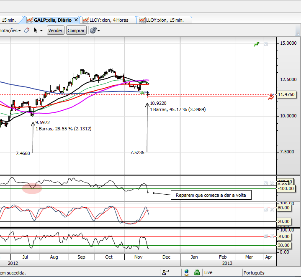Image resolution: width=301 pixels, height=277 pixels.
Task: Switch to LLOY:xlon, 15 min. tab
Action: pyautogui.click(x=165, y=20)
